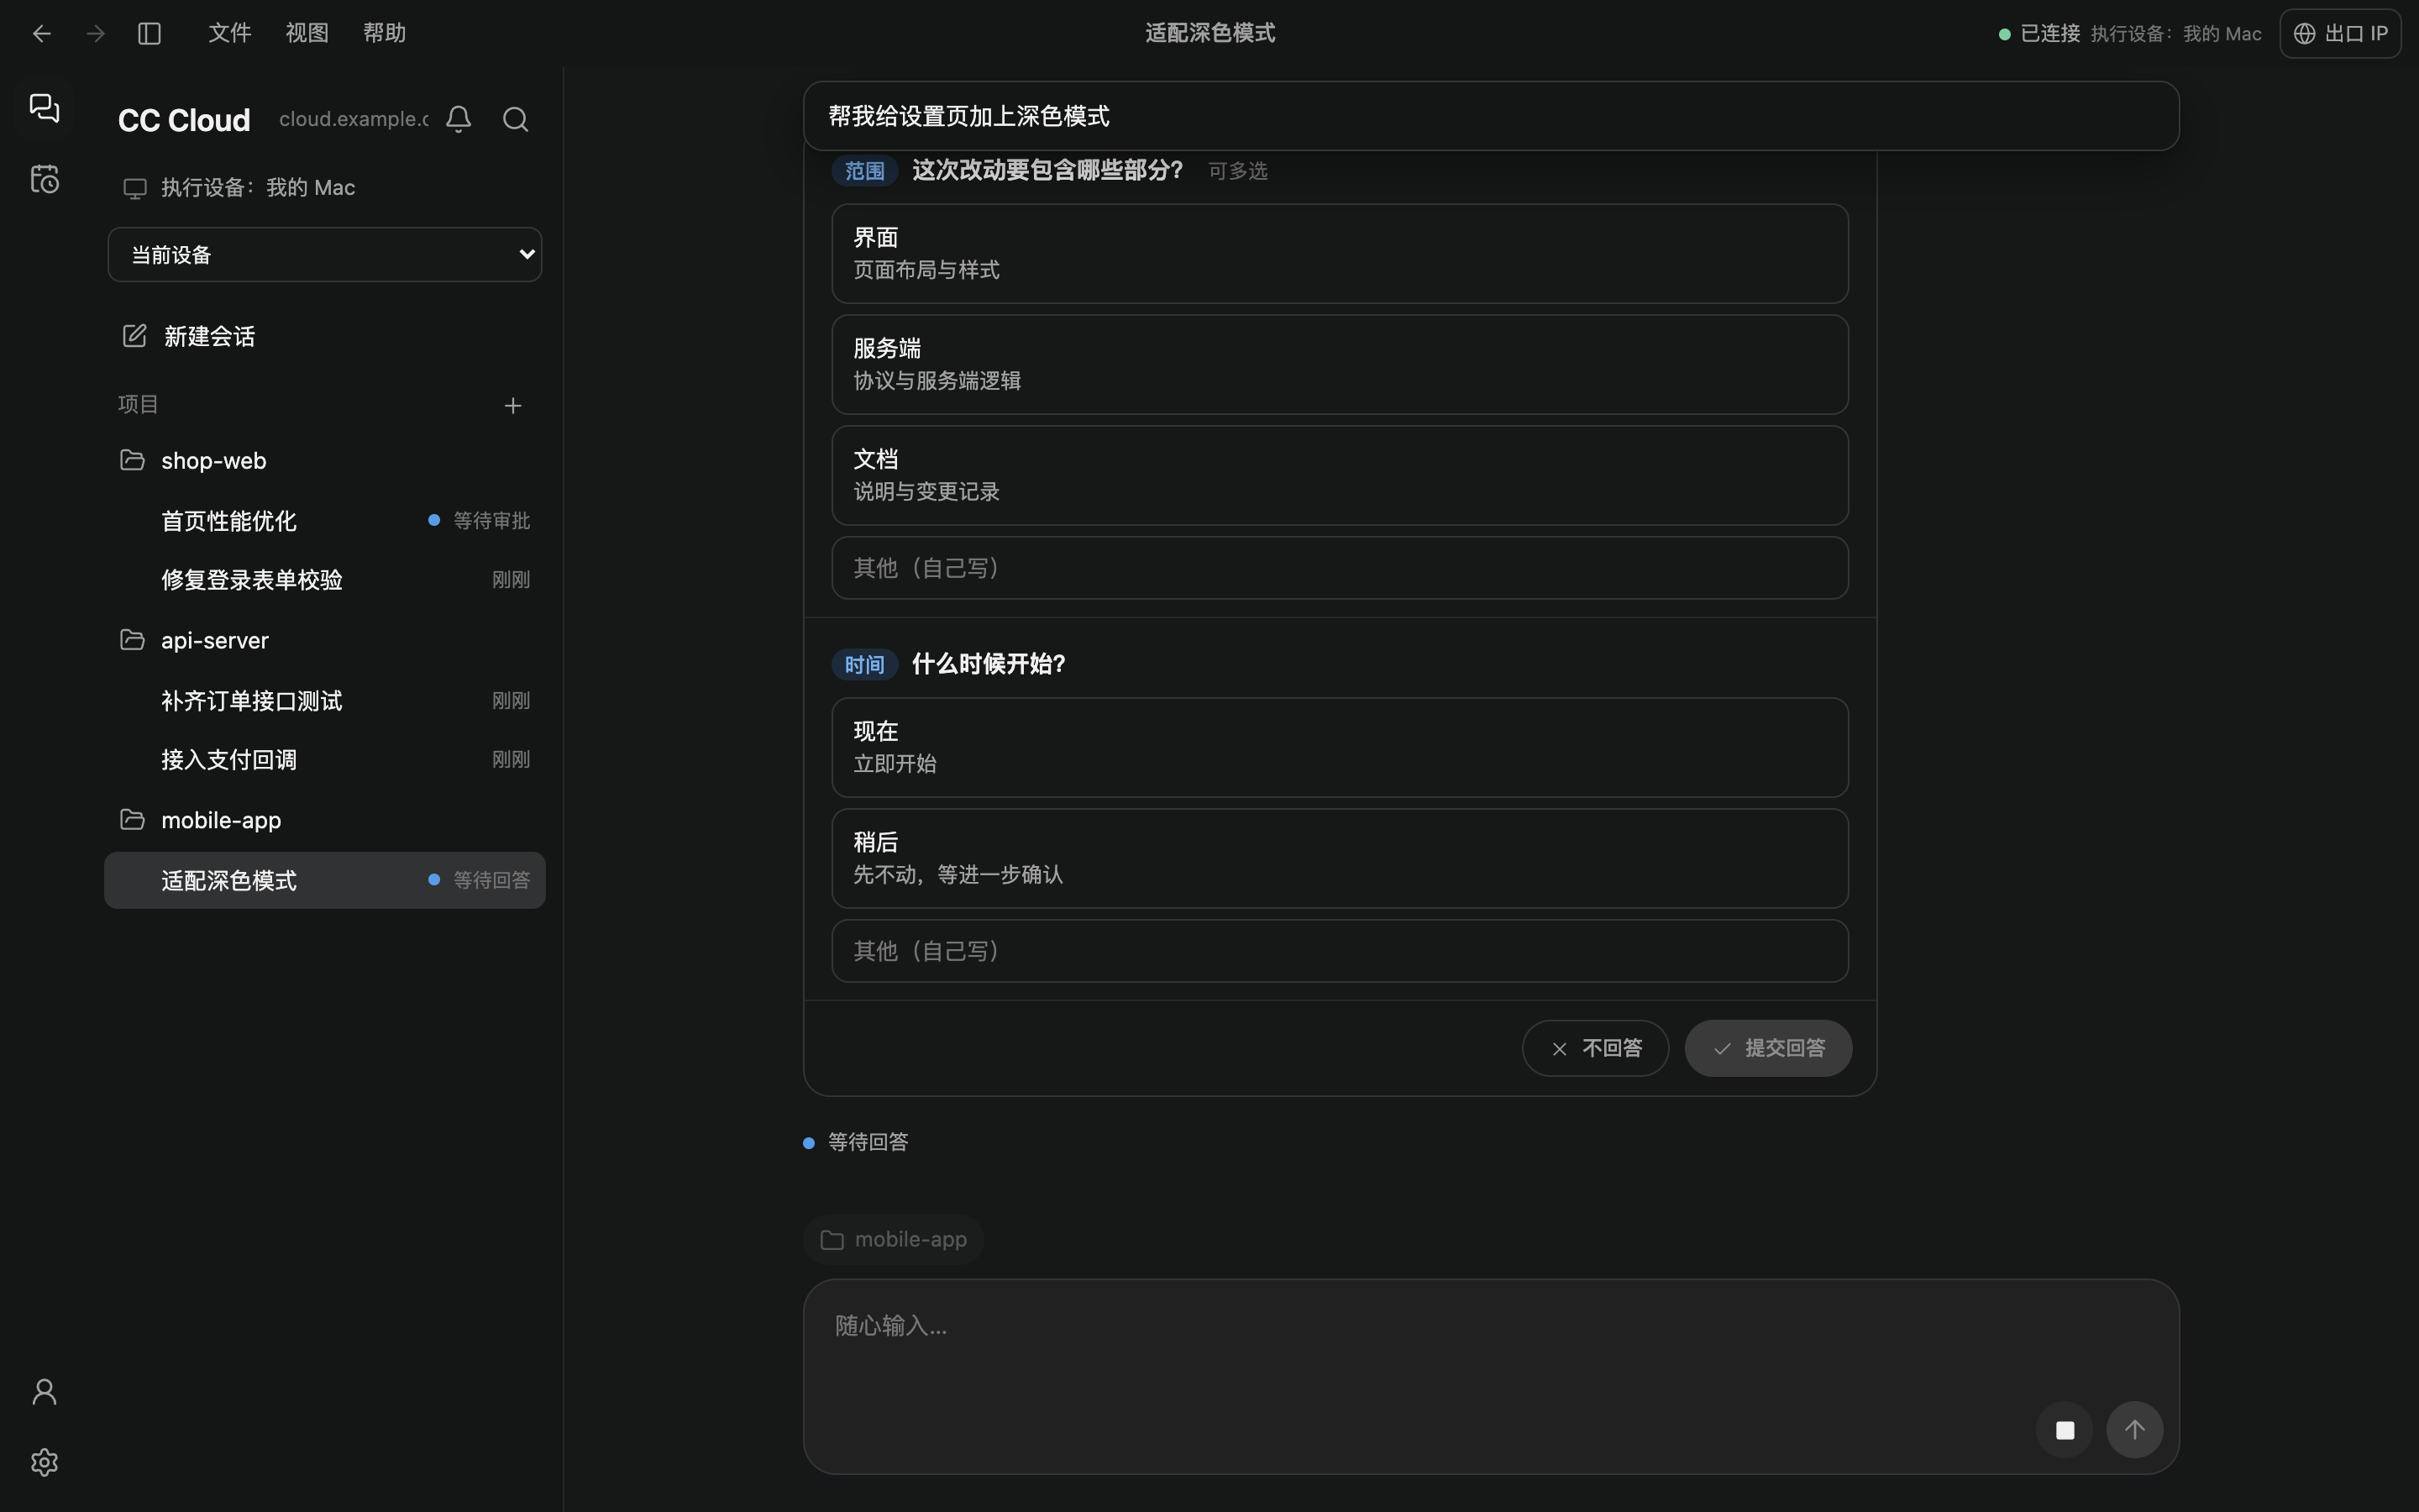Select the 文档 option
The height and width of the screenshot is (1512, 2419).
(1340, 476)
